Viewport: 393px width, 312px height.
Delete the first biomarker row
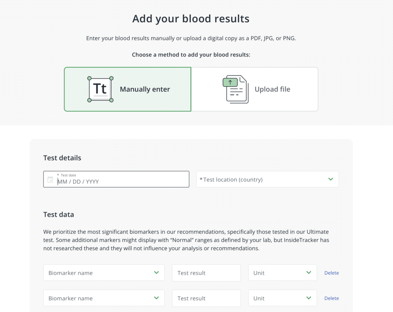point(332,273)
